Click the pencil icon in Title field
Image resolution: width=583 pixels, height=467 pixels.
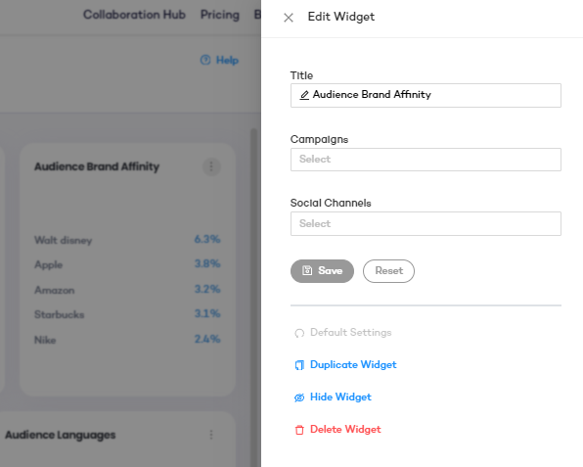304,95
